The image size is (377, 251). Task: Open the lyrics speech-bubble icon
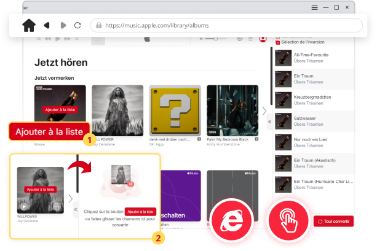[x=240, y=39]
